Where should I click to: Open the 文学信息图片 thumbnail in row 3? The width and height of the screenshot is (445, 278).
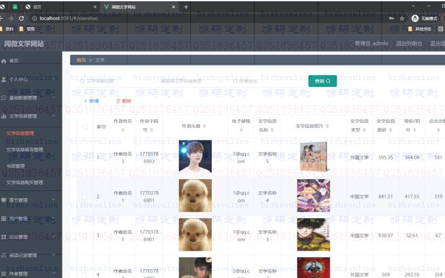point(313,235)
